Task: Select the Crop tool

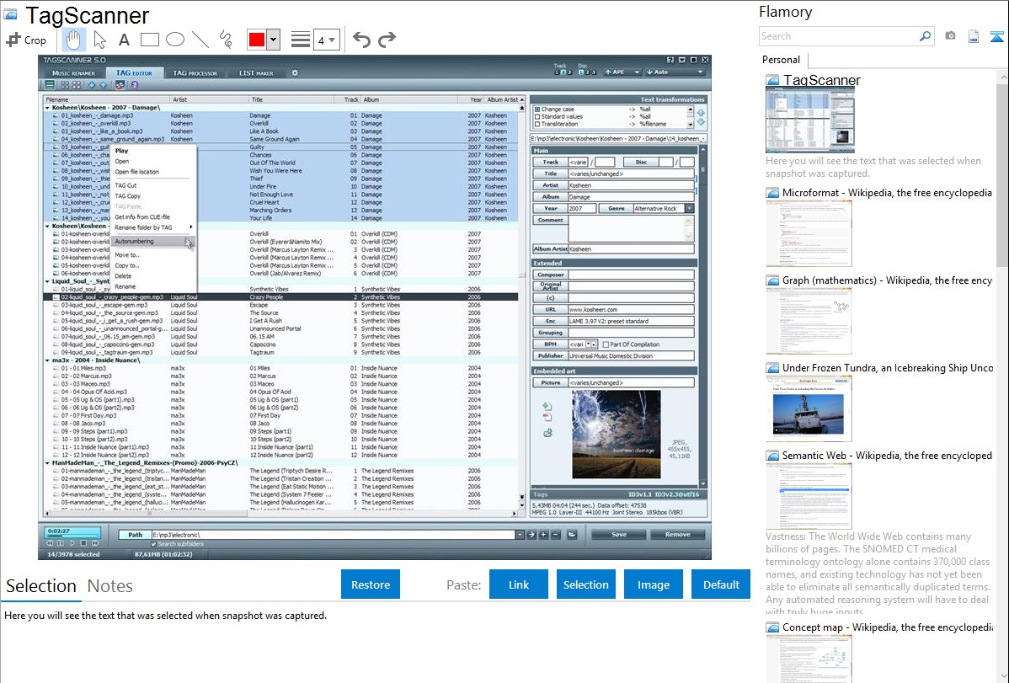Action: [x=26, y=40]
